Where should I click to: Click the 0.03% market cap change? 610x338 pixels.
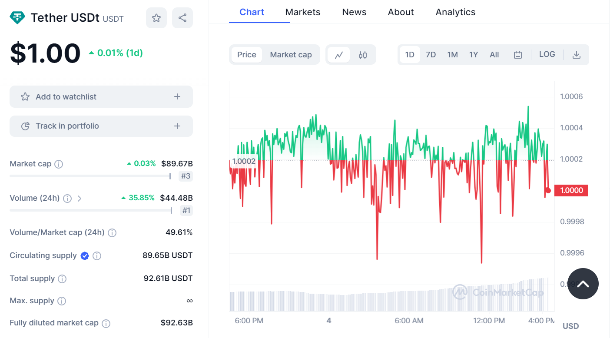click(141, 164)
